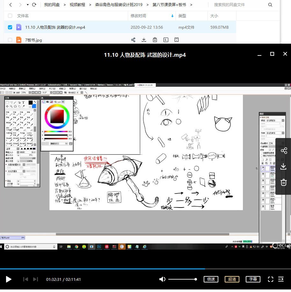The image size is (291, 292).
Task: Click the share icon on the right overlay
Action: tap(284, 151)
